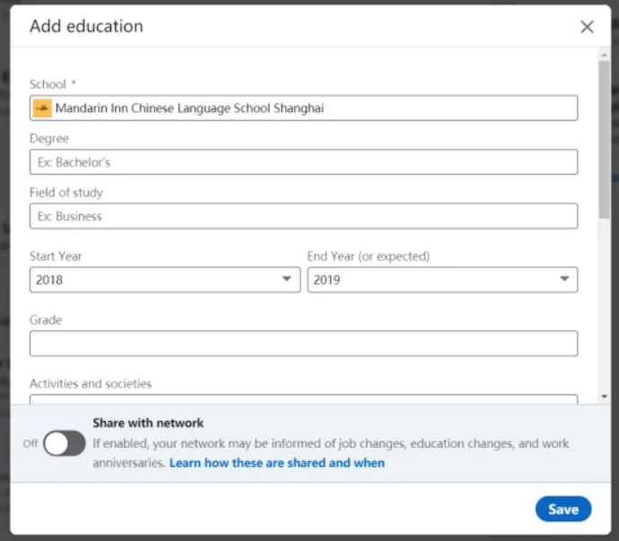Click the Start Year dropdown arrow

pyautogui.click(x=286, y=279)
